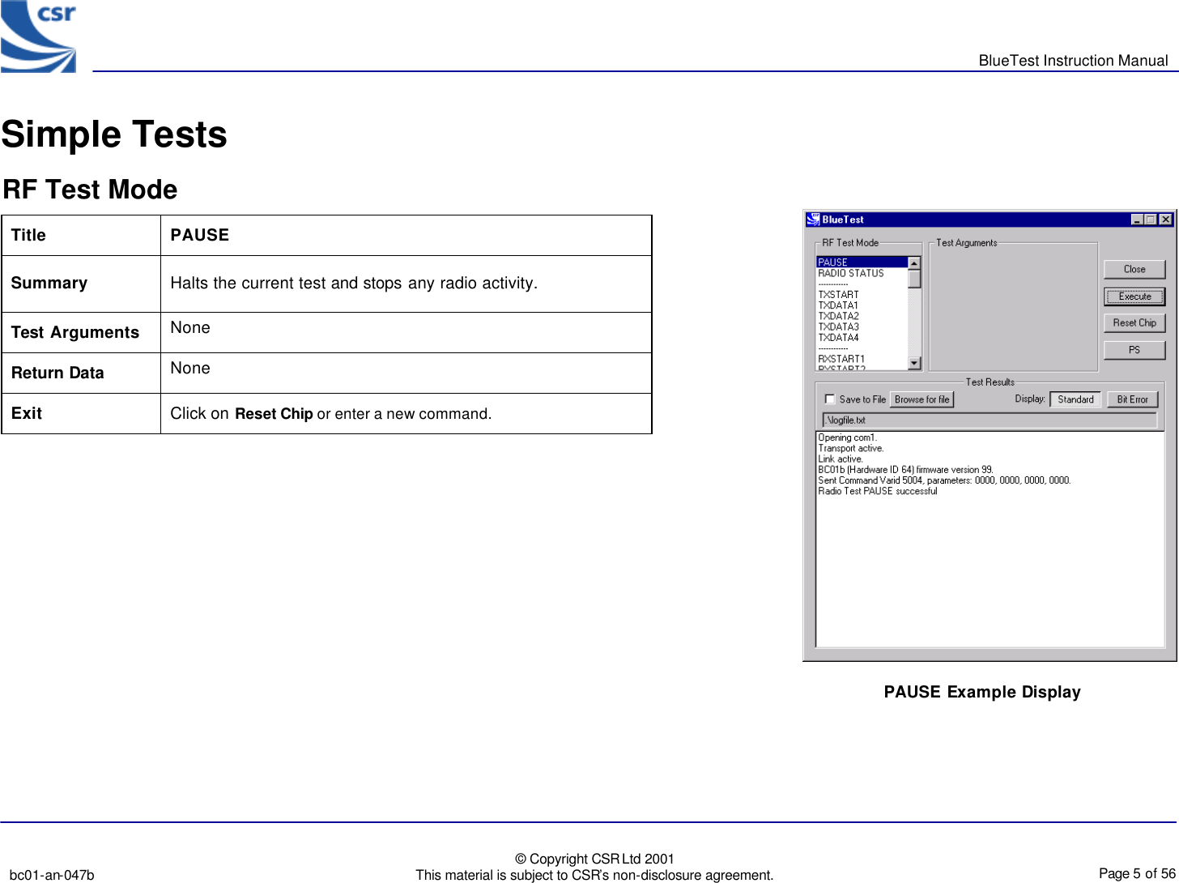Click the 'Reset Chip' bold text in table

(x=274, y=414)
